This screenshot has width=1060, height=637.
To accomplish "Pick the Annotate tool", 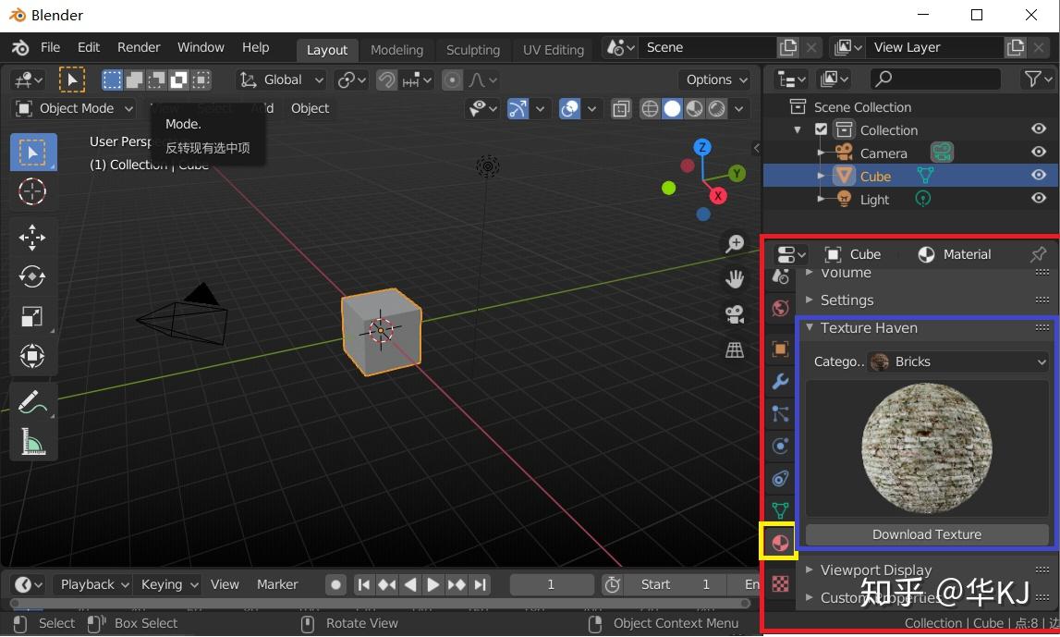I will click(31, 400).
